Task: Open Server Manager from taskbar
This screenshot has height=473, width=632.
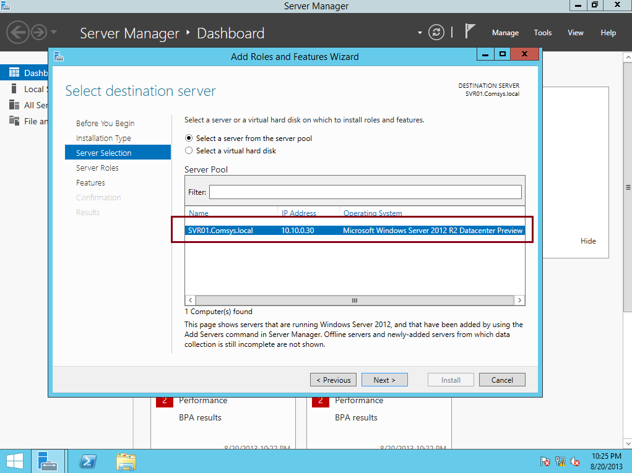Action: (48, 461)
